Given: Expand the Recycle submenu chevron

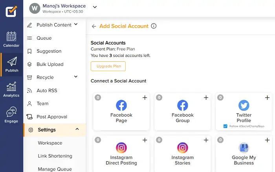Looking at the screenshot, I should (x=76, y=77).
